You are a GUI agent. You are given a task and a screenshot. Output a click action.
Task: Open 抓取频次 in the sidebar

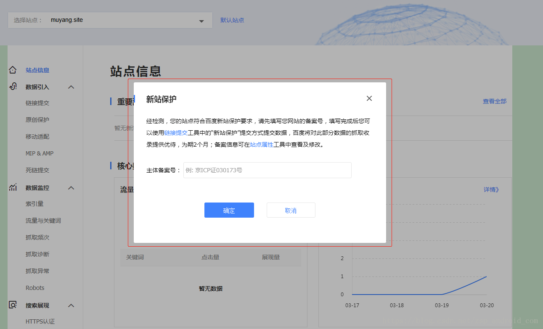click(37, 237)
